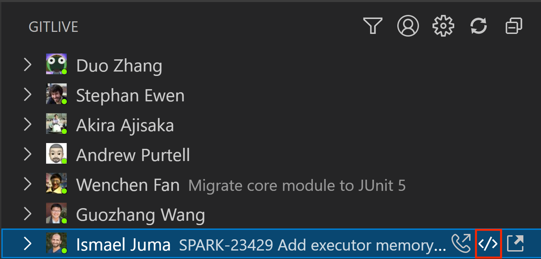Expand Andrew Purtell's row
Viewport: 541px width, 259px height.
(28, 154)
